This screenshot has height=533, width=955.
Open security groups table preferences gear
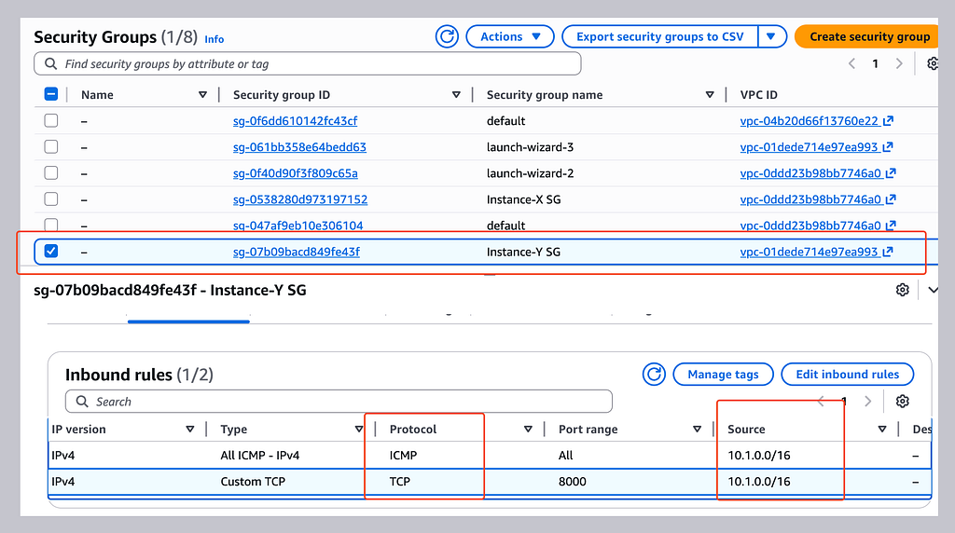(x=932, y=63)
